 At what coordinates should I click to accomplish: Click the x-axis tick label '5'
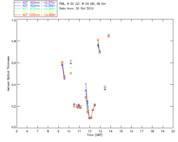(17, 131)
